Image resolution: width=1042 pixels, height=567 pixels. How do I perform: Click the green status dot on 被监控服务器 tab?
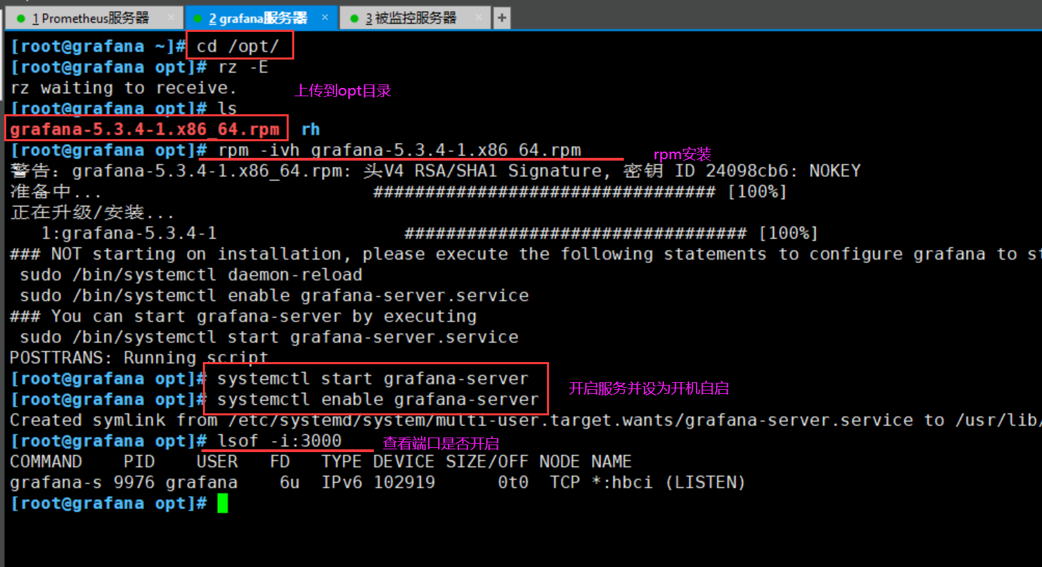[x=354, y=19]
